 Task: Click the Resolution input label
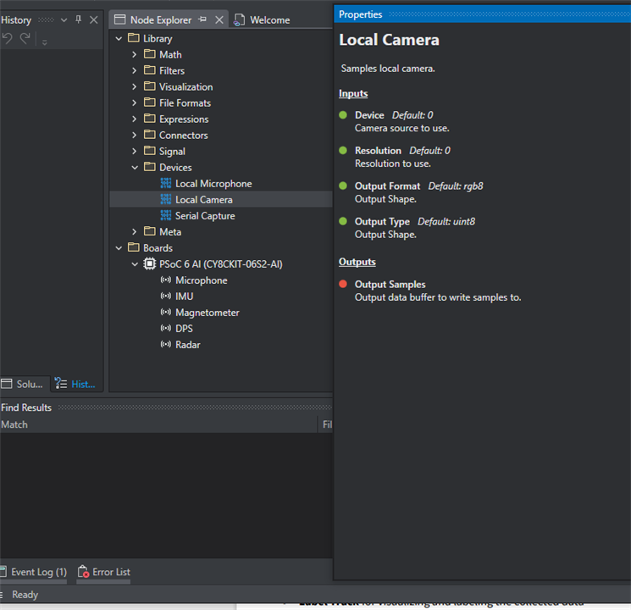[378, 151]
